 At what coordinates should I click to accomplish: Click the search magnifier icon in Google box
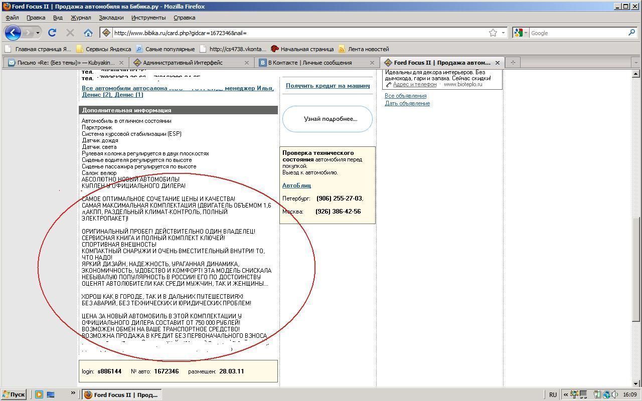pyautogui.click(x=631, y=33)
